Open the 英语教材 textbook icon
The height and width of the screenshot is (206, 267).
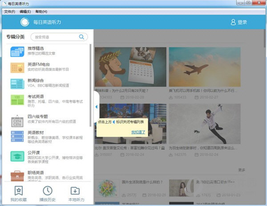pyautogui.click(x=16, y=136)
